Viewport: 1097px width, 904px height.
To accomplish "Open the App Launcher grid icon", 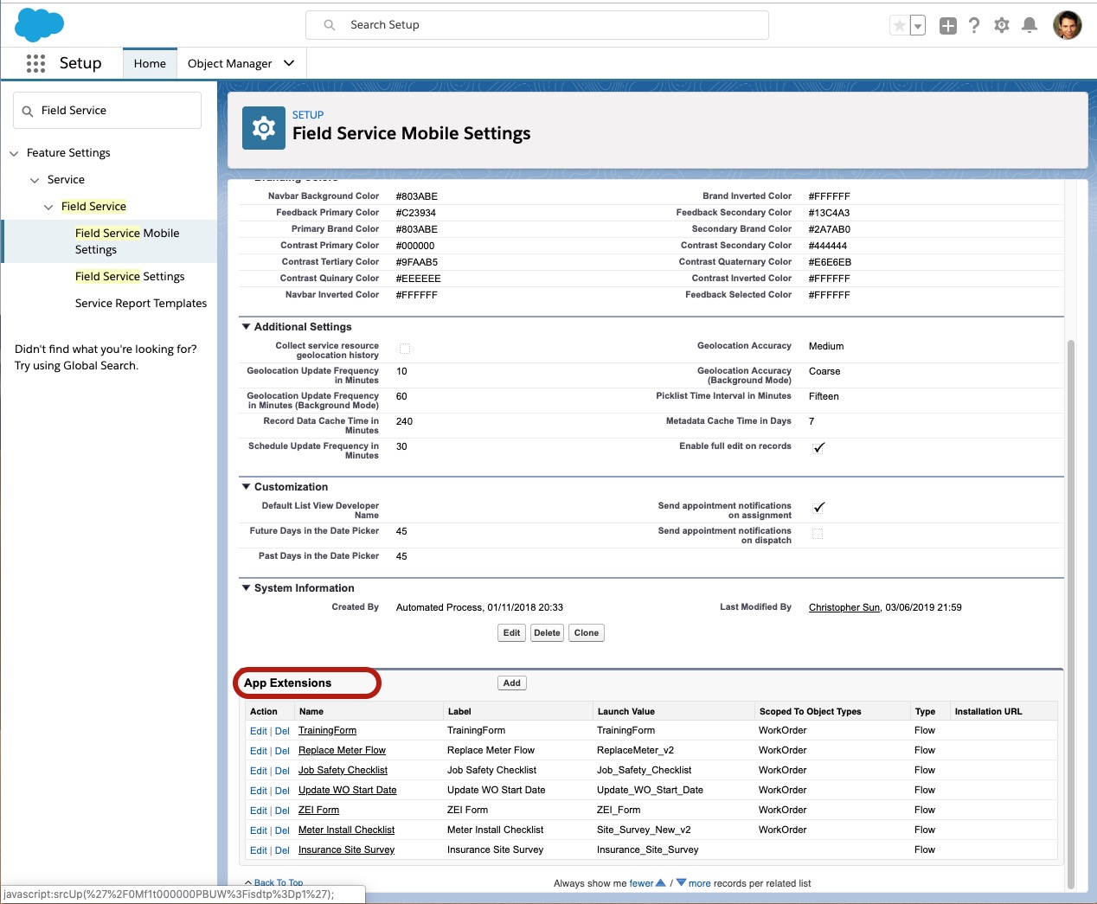I will [35, 63].
